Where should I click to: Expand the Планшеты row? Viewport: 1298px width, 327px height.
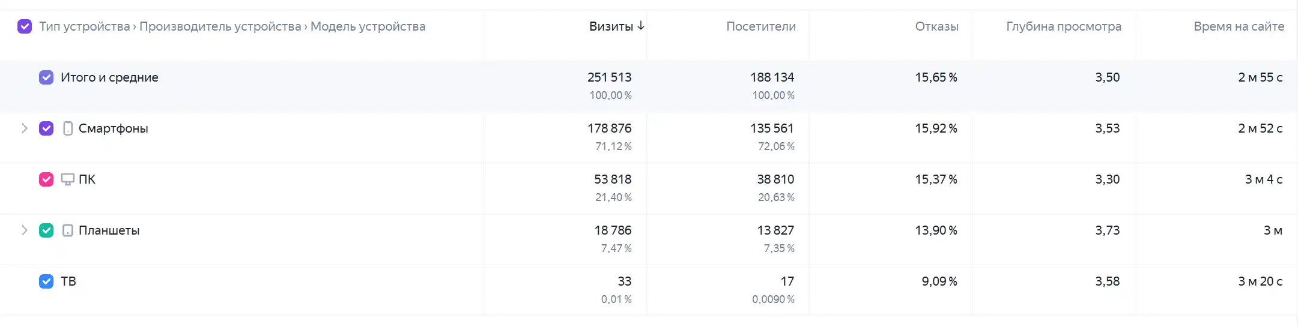(25, 230)
